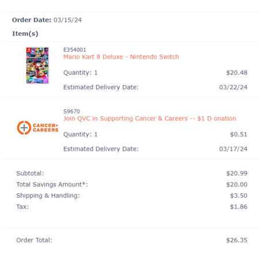This screenshot has height=259, width=259.
Task: Click the Total Savings Amount label
Action: coord(52,184)
